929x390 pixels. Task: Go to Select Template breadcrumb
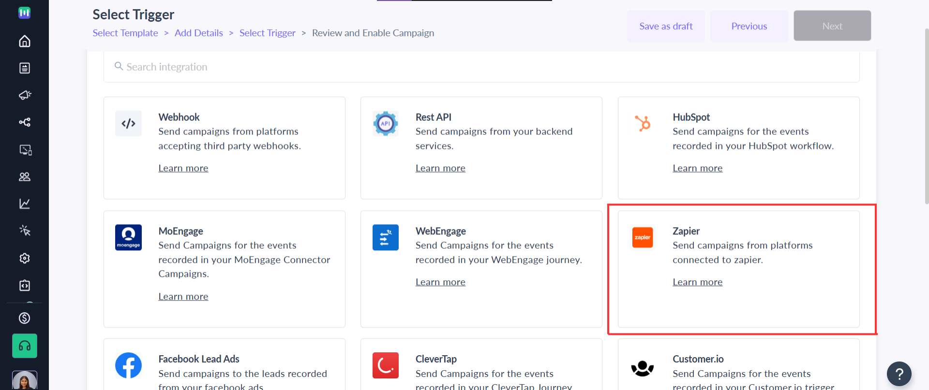coord(125,33)
